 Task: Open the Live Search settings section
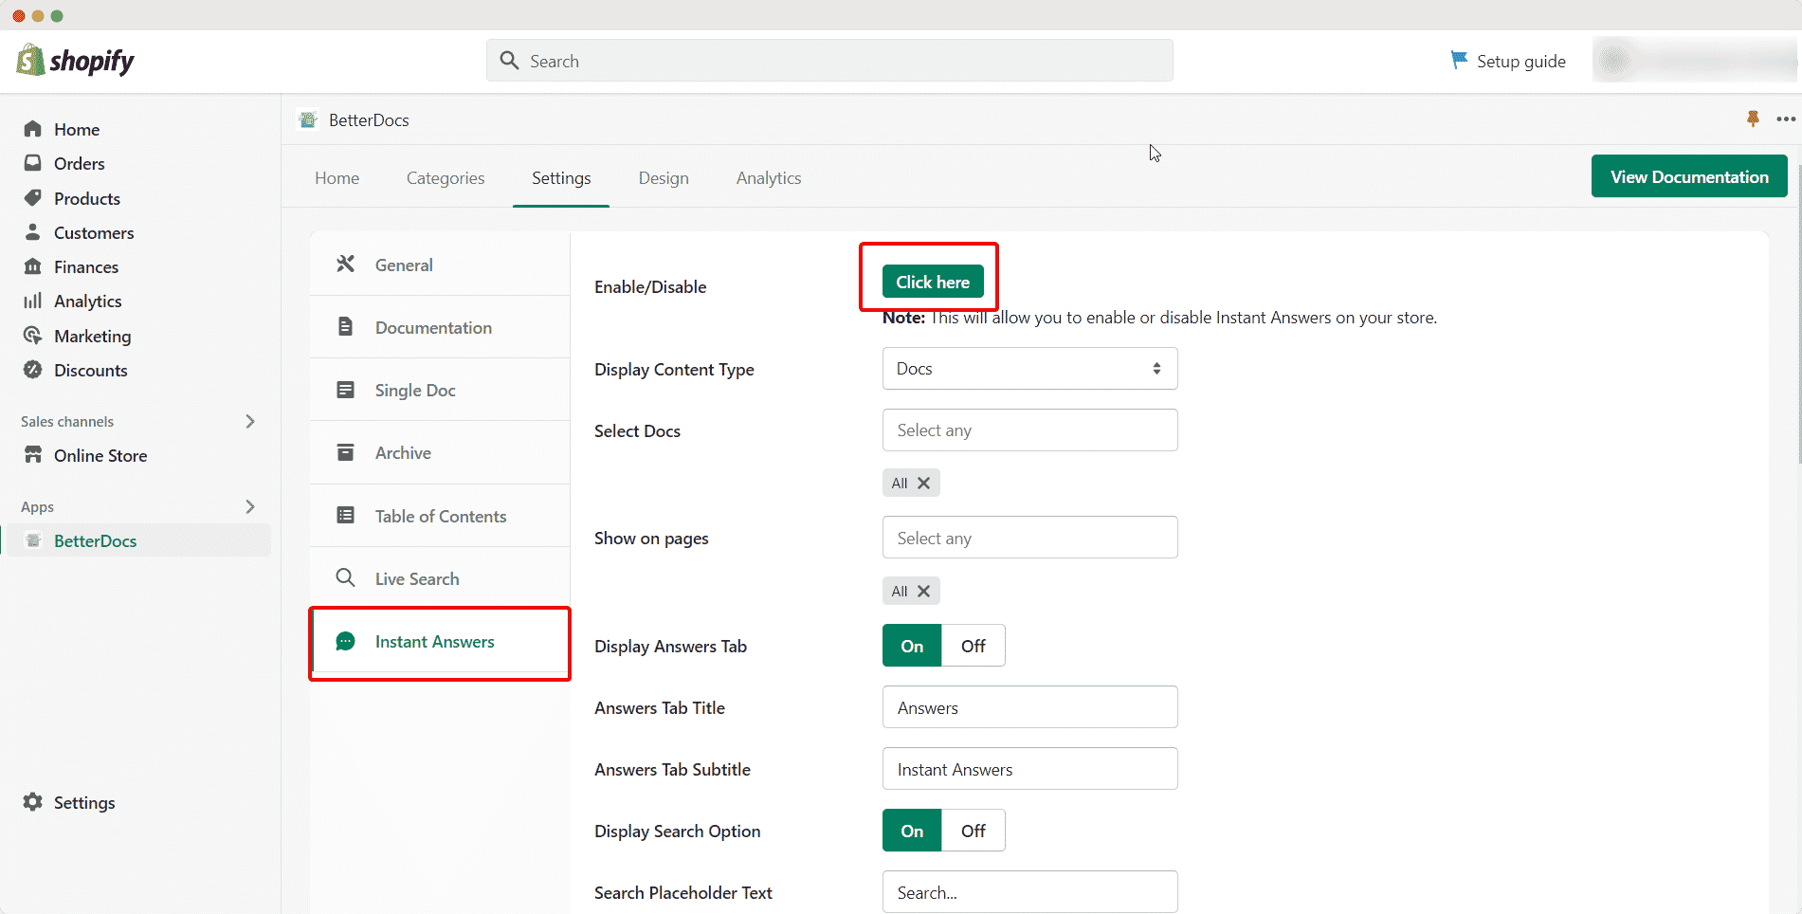point(440,578)
